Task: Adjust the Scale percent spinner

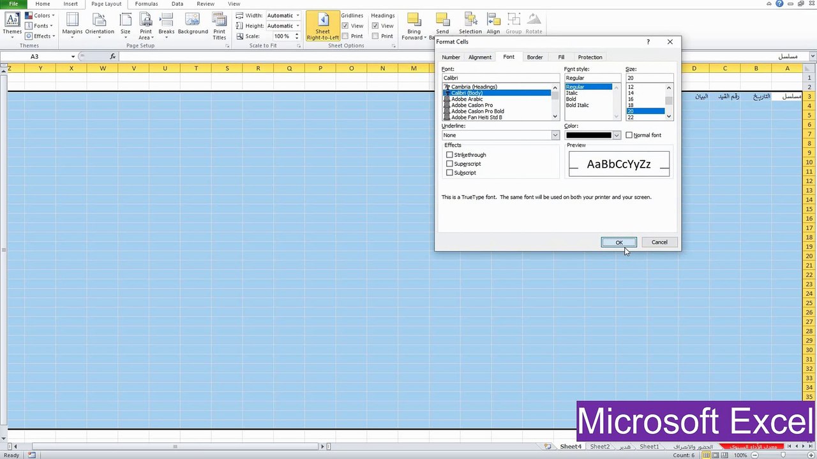Action: [297, 36]
